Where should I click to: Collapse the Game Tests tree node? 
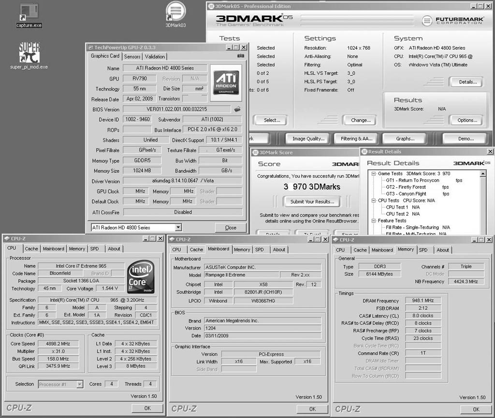pyautogui.click(x=374, y=174)
